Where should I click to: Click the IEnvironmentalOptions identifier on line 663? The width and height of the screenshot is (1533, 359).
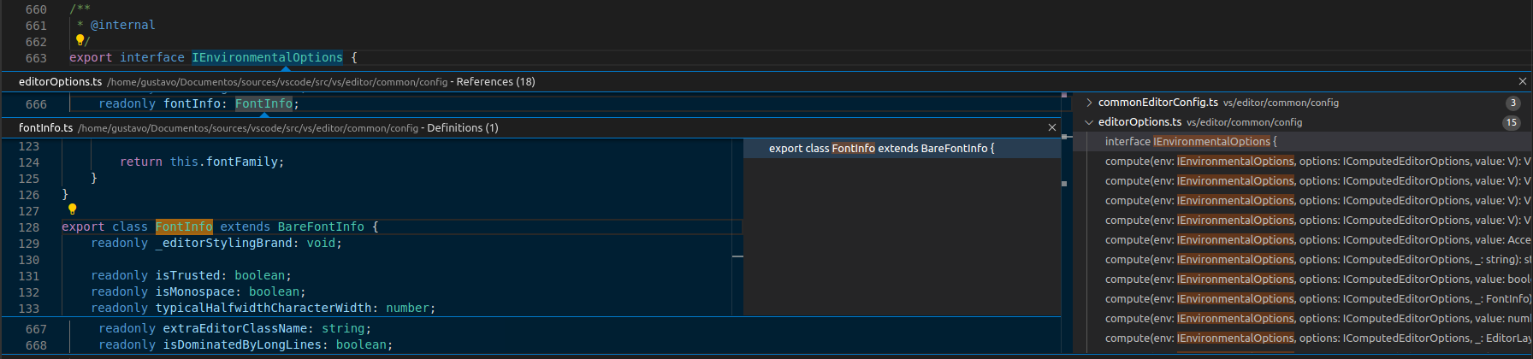pyautogui.click(x=267, y=57)
